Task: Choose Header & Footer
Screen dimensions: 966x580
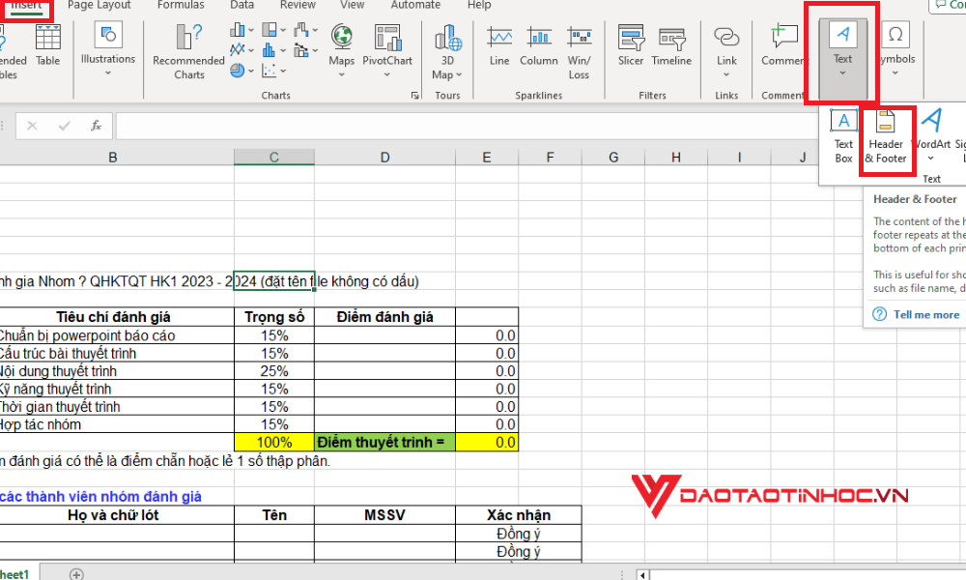Action: [886, 136]
